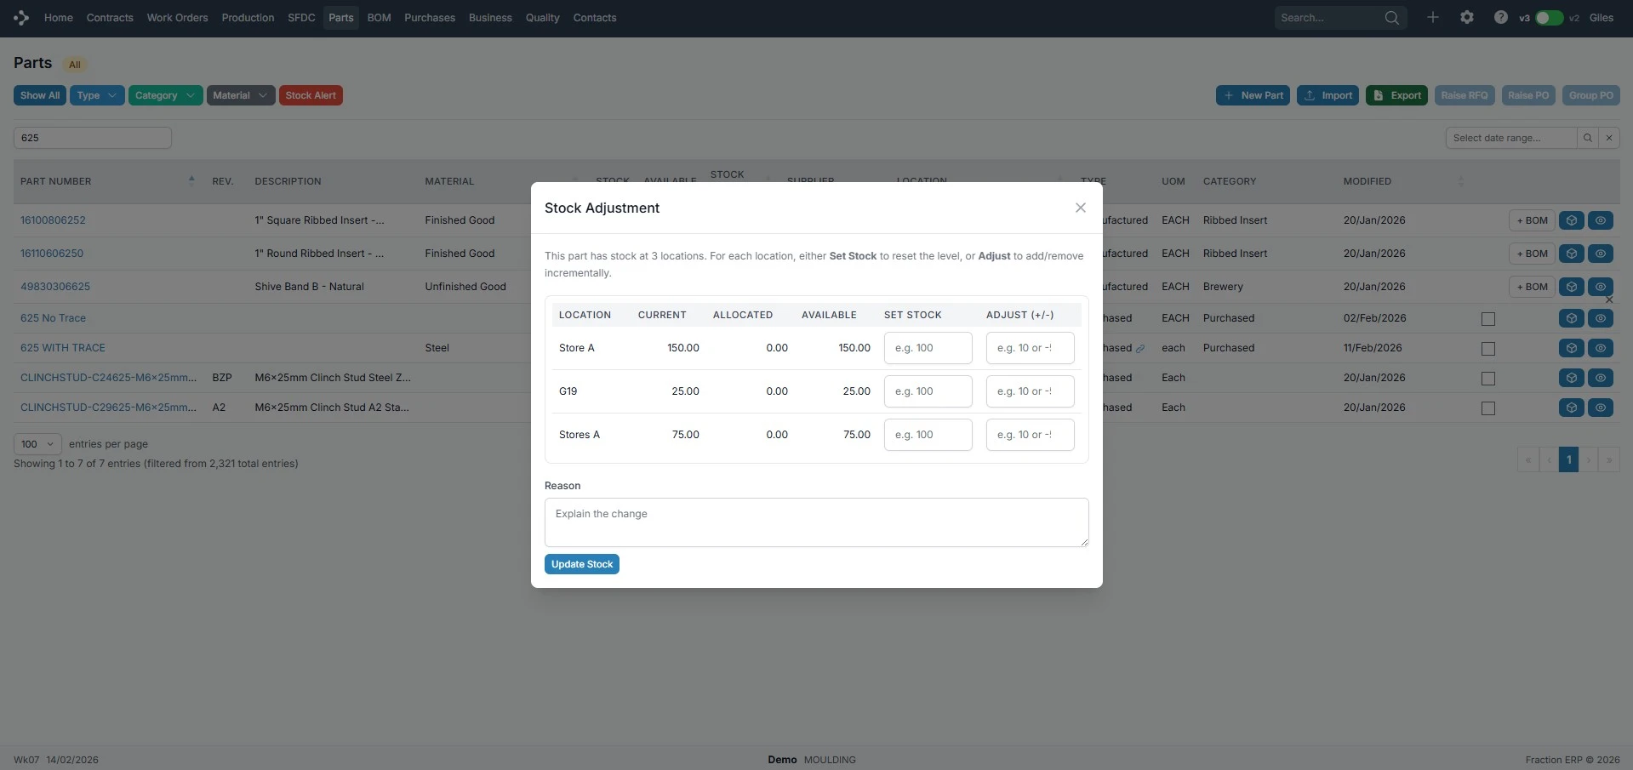View part 49830306625 using the eye icon
1633x770 pixels.
(1601, 287)
